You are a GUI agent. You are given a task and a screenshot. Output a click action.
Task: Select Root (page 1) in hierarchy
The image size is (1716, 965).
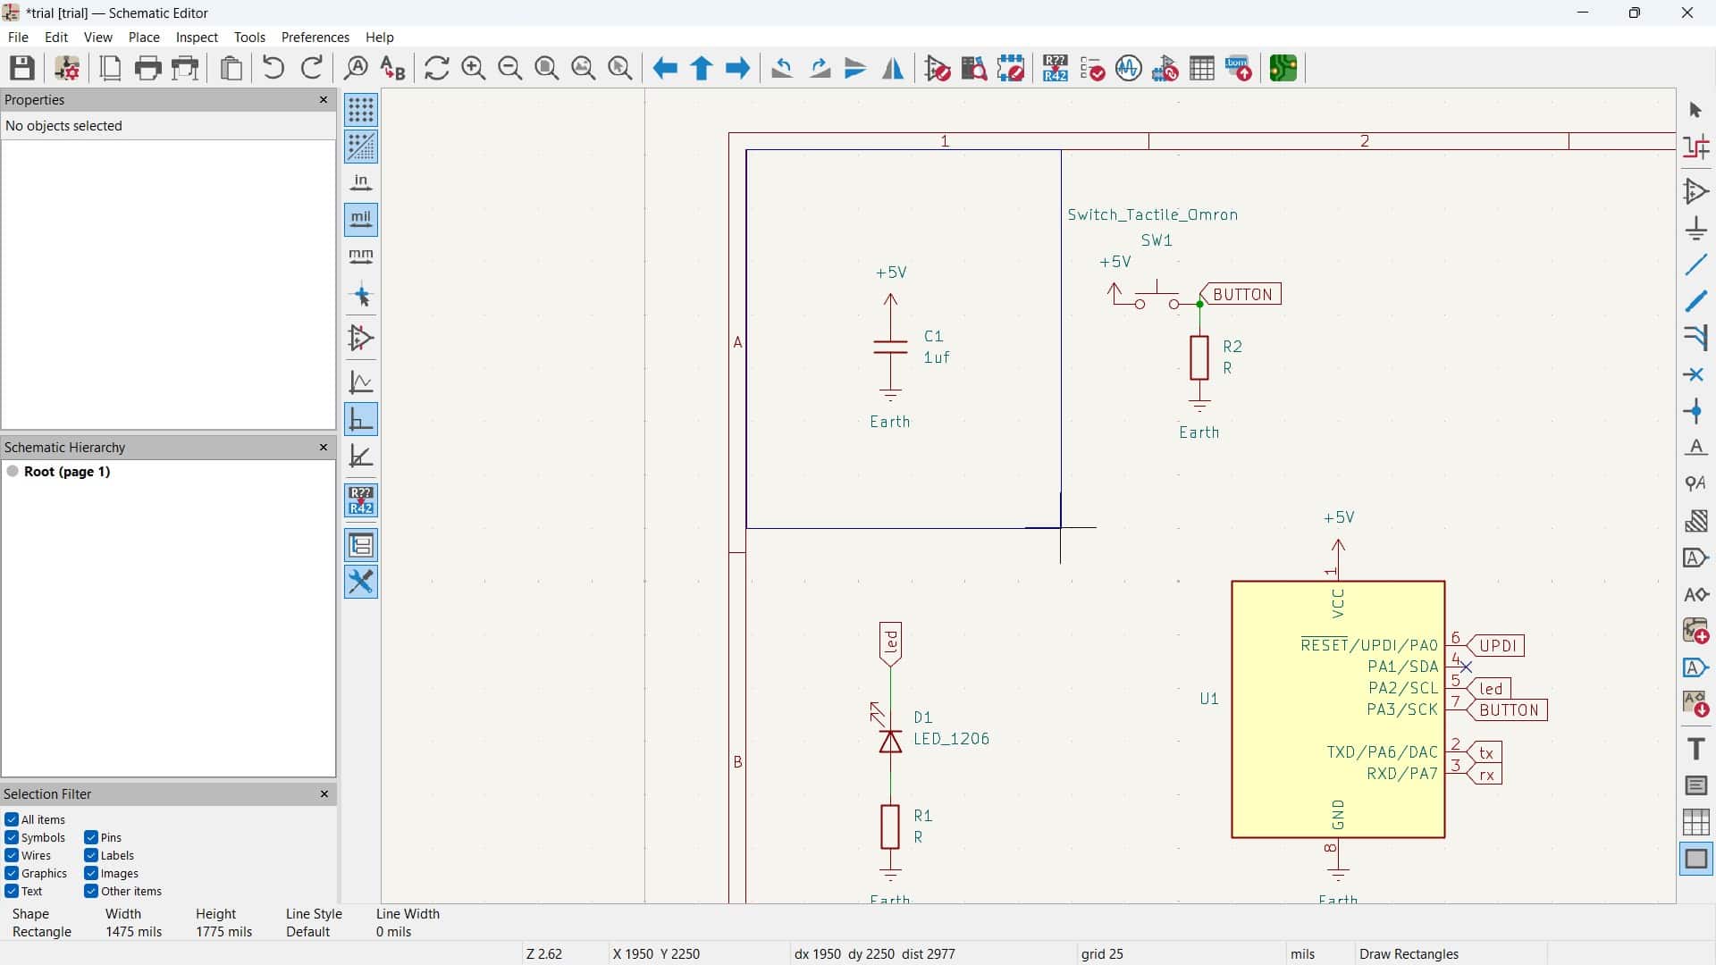pos(67,471)
